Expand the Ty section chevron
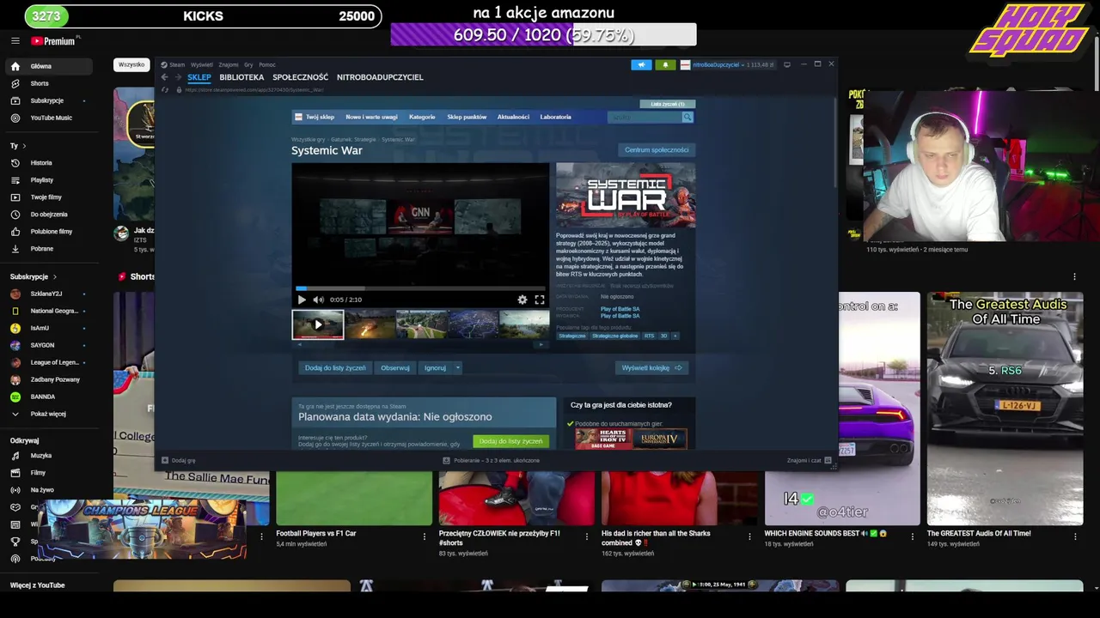Screen dimensions: 1100x618 pos(24,146)
